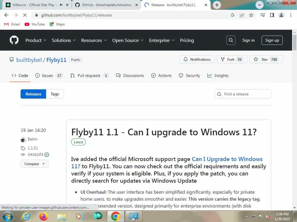Image resolution: width=297 pixels, height=222 pixels.
Task: Open File Explorer from taskbar
Action: point(62,216)
